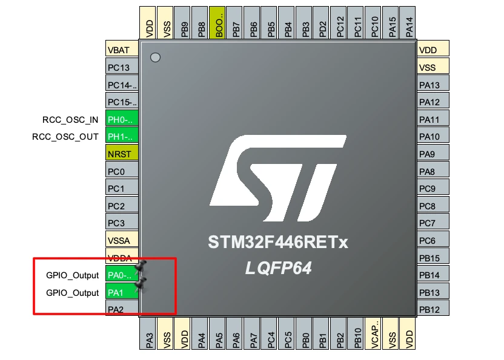Select pin PA12

pos(433,102)
